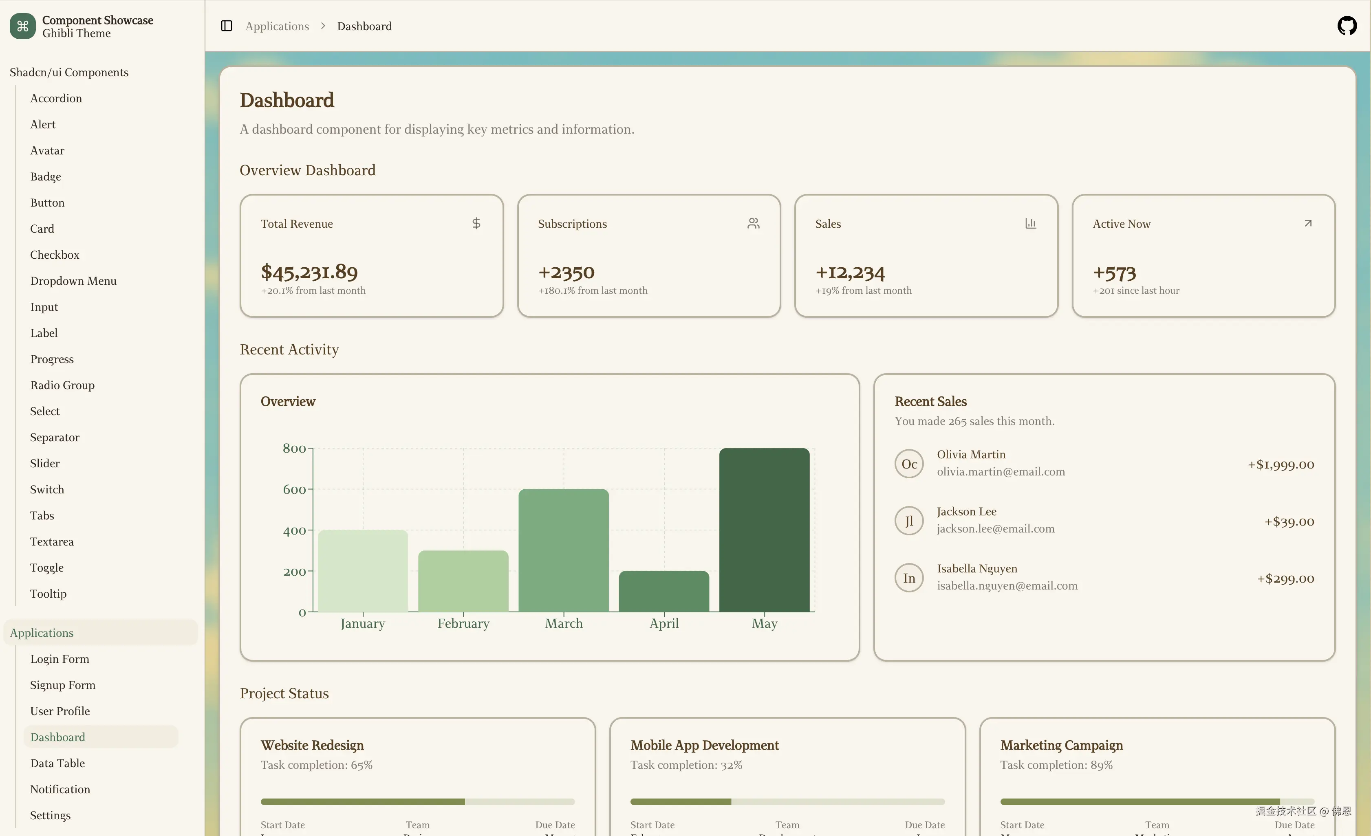Click the May bar in Overview chart
Image resolution: width=1371 pixels, height=836 pixels.
pos(764,530)
